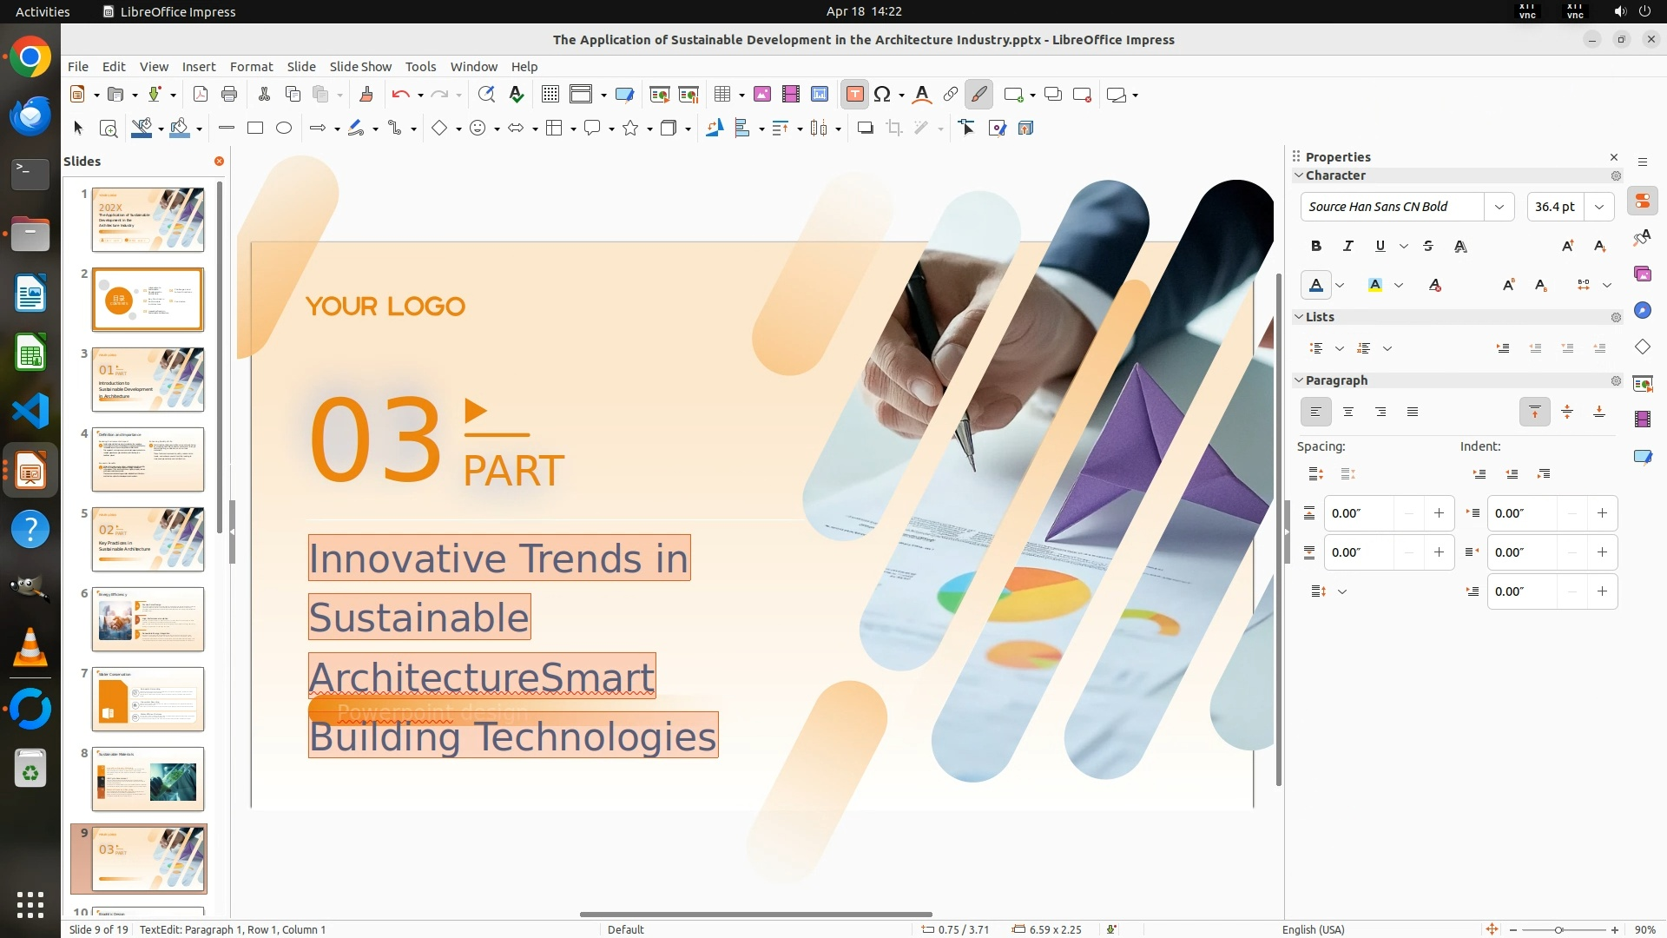Increase above paragraph spacing with plus
The image size is (1667, 938).
1439,513
